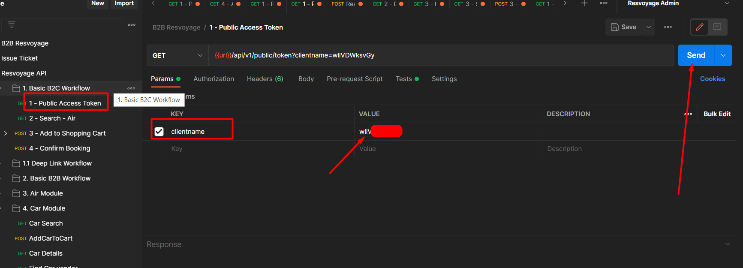Click the Bulk Edit link
This screenshot has width=743, height=268.
(717, 114)
